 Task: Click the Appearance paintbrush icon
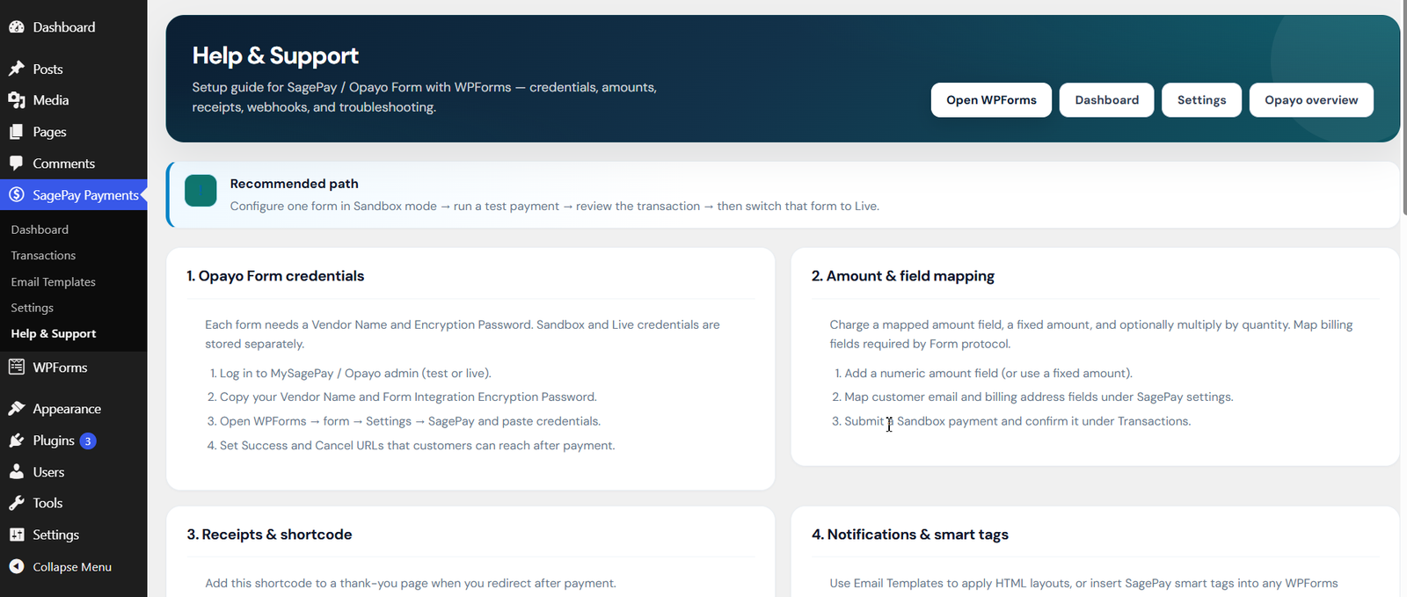[16, 409]
